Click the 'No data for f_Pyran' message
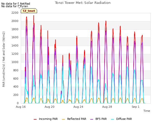This screenshot has height=124, width=166. (x=15, y=6)
